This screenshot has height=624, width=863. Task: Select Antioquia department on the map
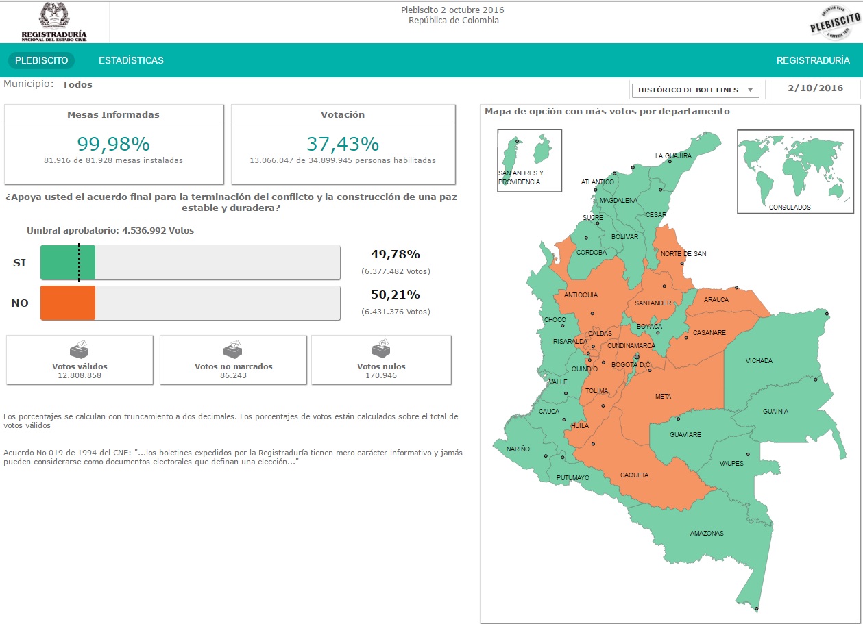pos(581,295)
